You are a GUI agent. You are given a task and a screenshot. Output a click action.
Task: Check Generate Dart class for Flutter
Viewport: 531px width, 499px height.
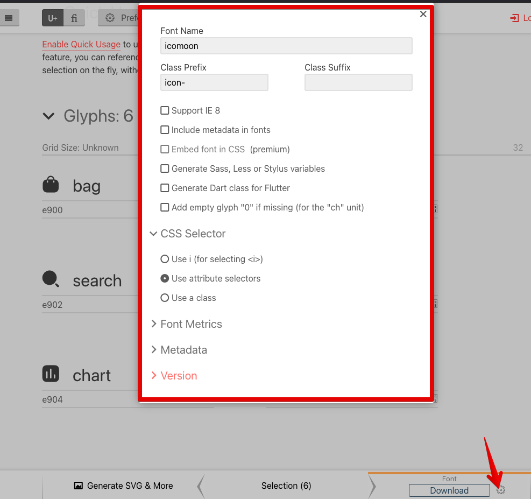[x=165, y=188]
